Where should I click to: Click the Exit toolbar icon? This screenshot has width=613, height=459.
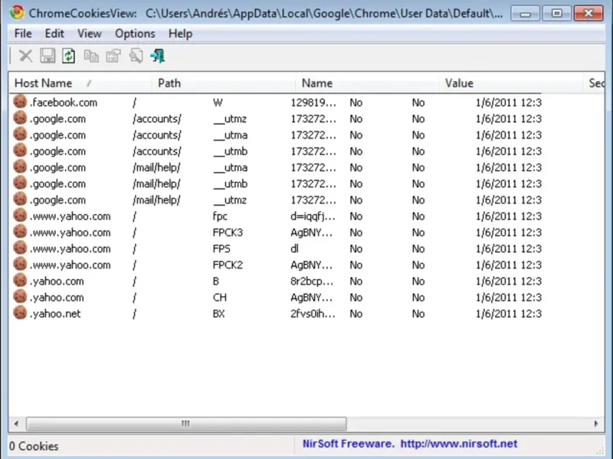point(158,56)
